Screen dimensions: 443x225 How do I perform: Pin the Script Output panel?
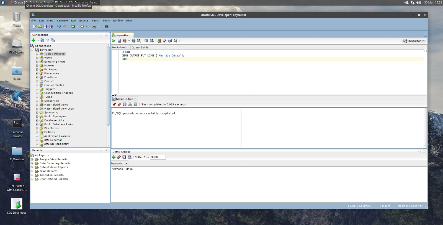tap(114, 104)
